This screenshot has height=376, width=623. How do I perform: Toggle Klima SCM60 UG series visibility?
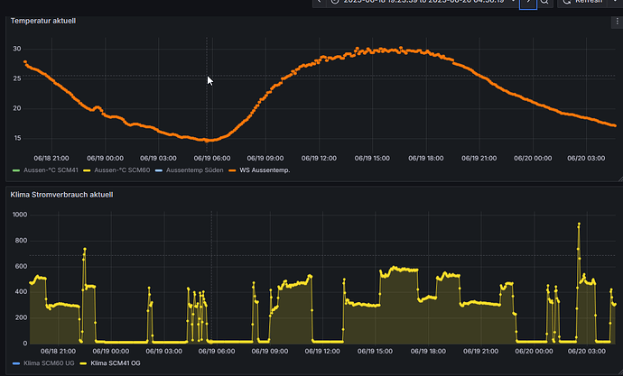coord(49,362)
